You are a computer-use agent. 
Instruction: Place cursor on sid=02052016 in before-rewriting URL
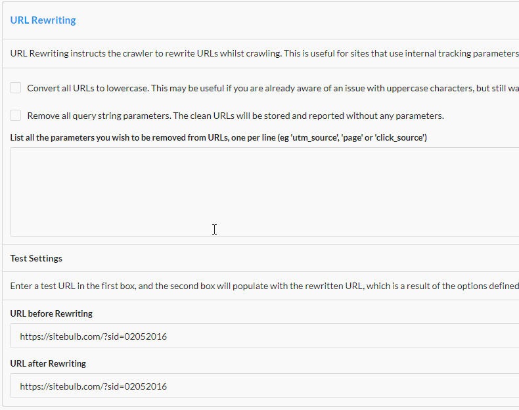137,336
